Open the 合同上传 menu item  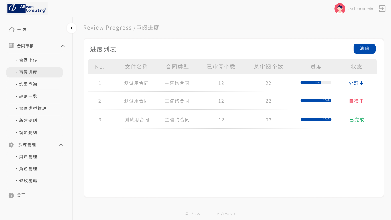(28, 60)
